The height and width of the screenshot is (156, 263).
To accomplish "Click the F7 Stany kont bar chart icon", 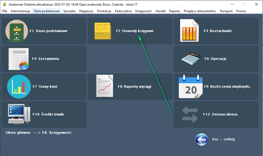I will 19,87.
